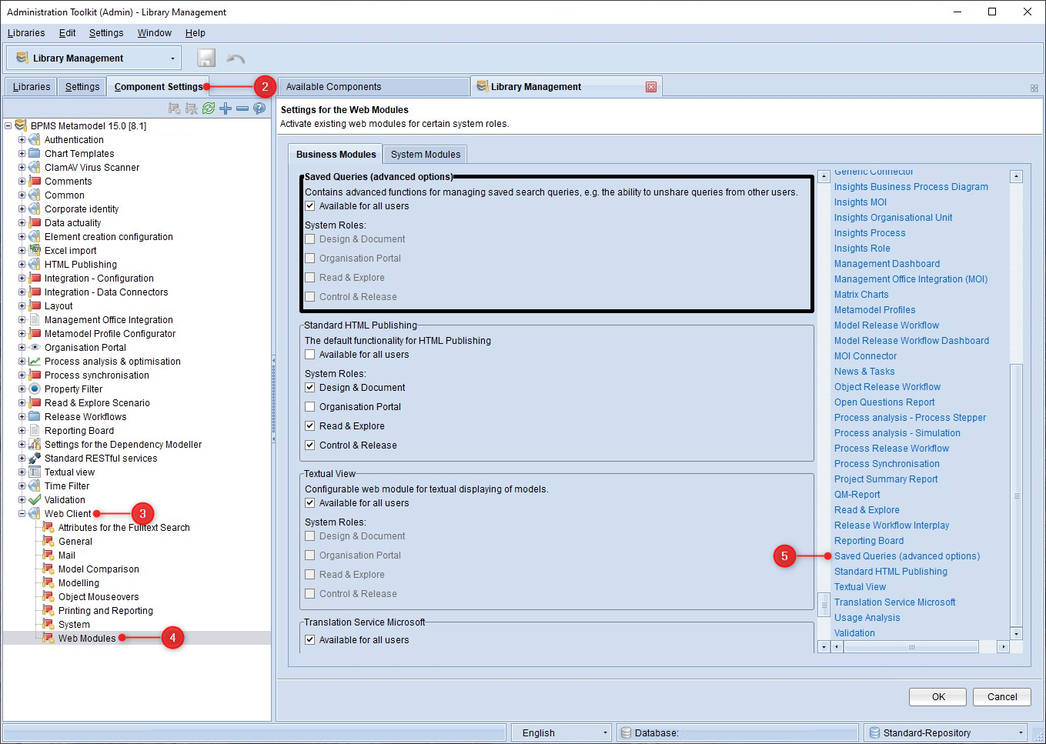The height and width of the screenshot is (744, 1046).
Task: Select the Libraries tab in left panel
Action: pos(32,87)
